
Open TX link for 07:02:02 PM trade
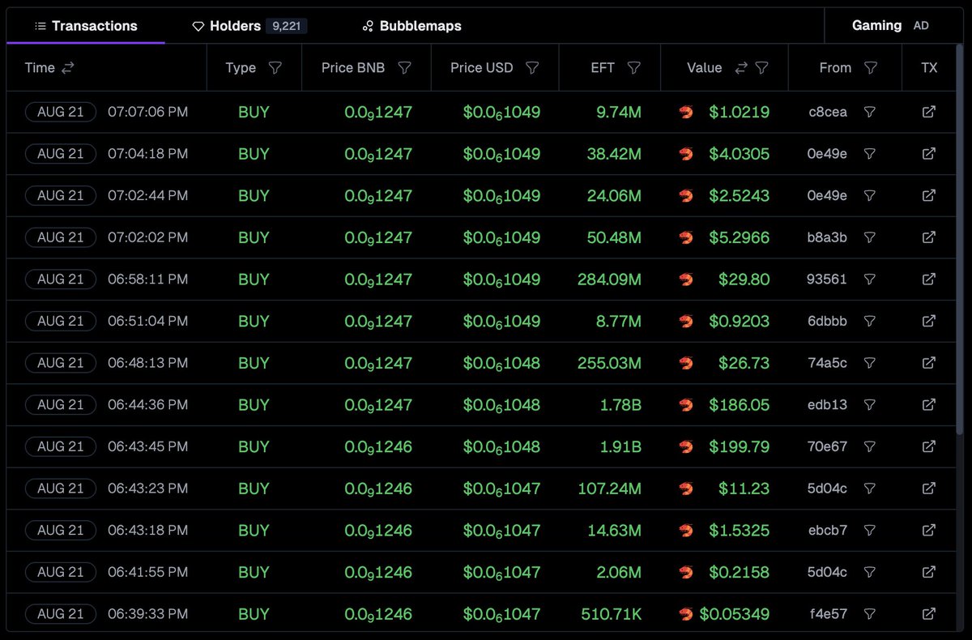(929, 237)
